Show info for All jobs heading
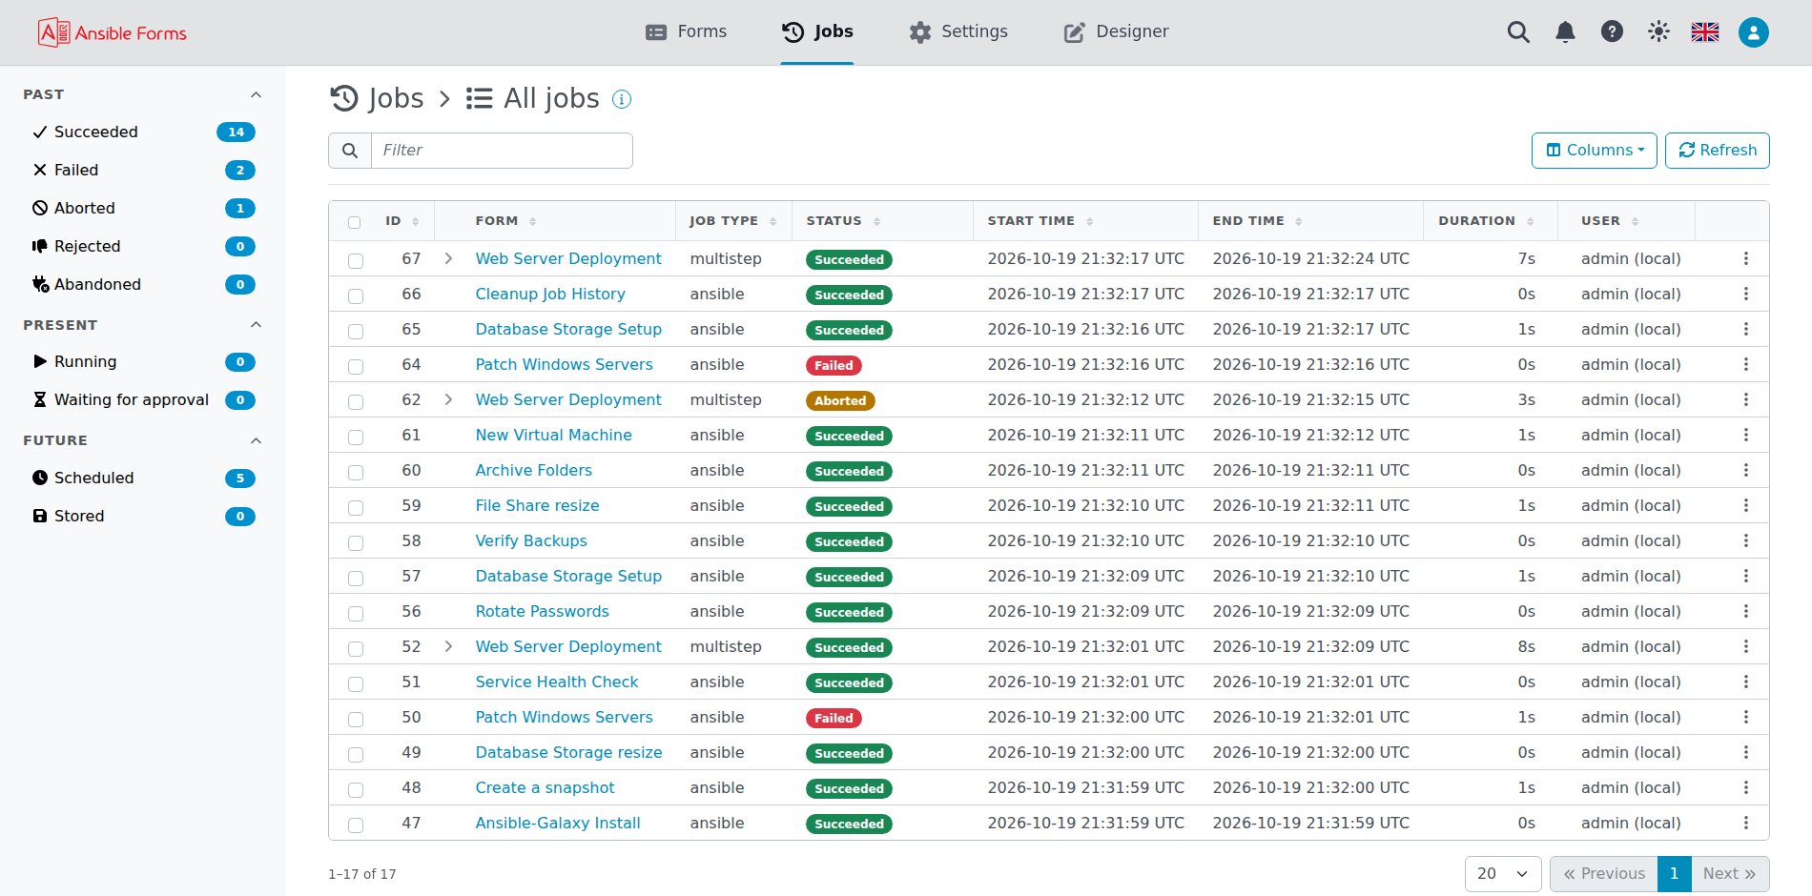1812x896 pixels. click(x=622, y=99)
